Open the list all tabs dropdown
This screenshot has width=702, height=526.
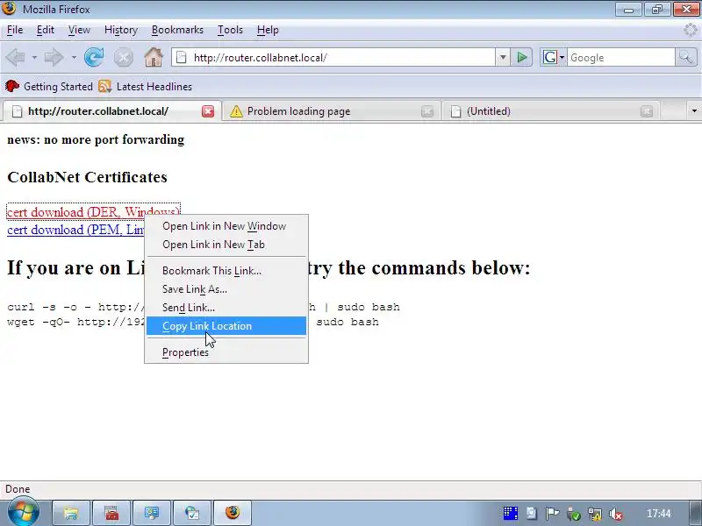pos(694,111)
